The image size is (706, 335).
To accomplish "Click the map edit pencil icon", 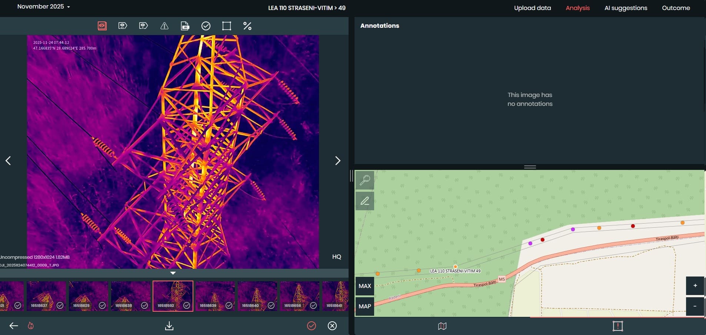I will (364, 201).
